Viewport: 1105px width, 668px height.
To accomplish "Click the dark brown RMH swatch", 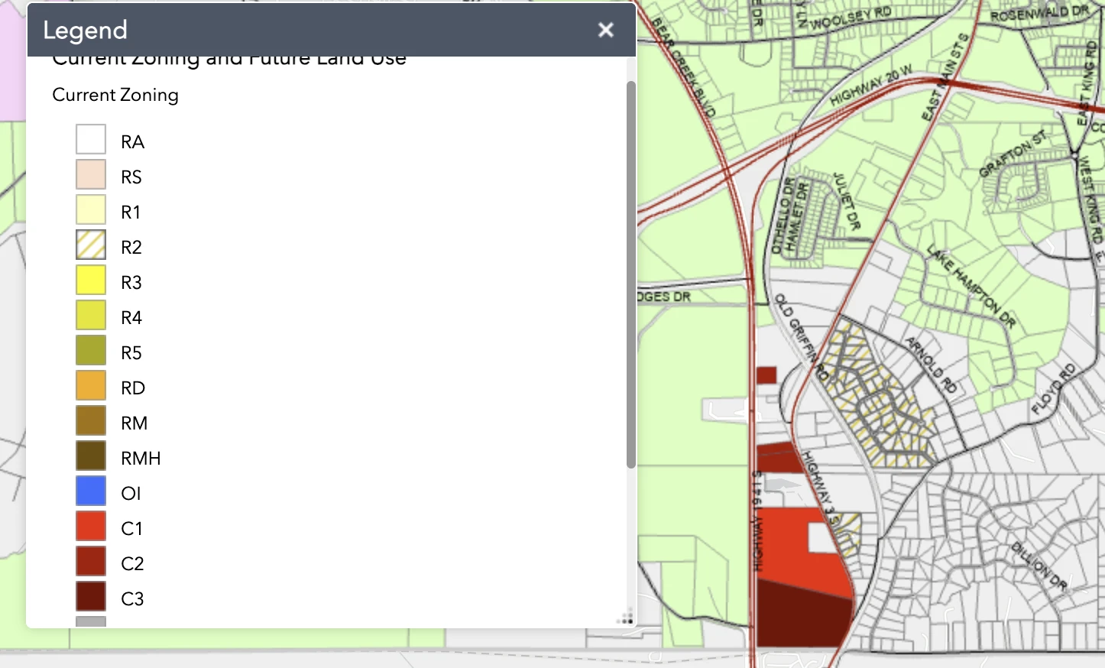I will point(91,456).
